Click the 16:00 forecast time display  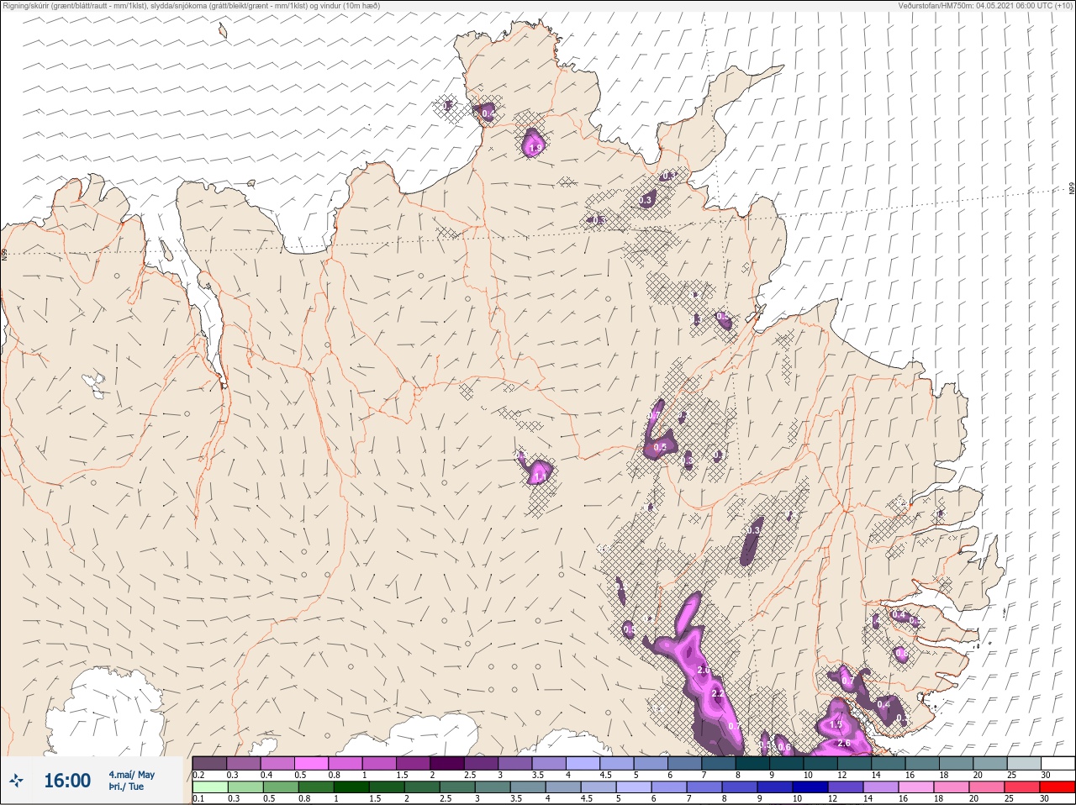tap(67, 781)
